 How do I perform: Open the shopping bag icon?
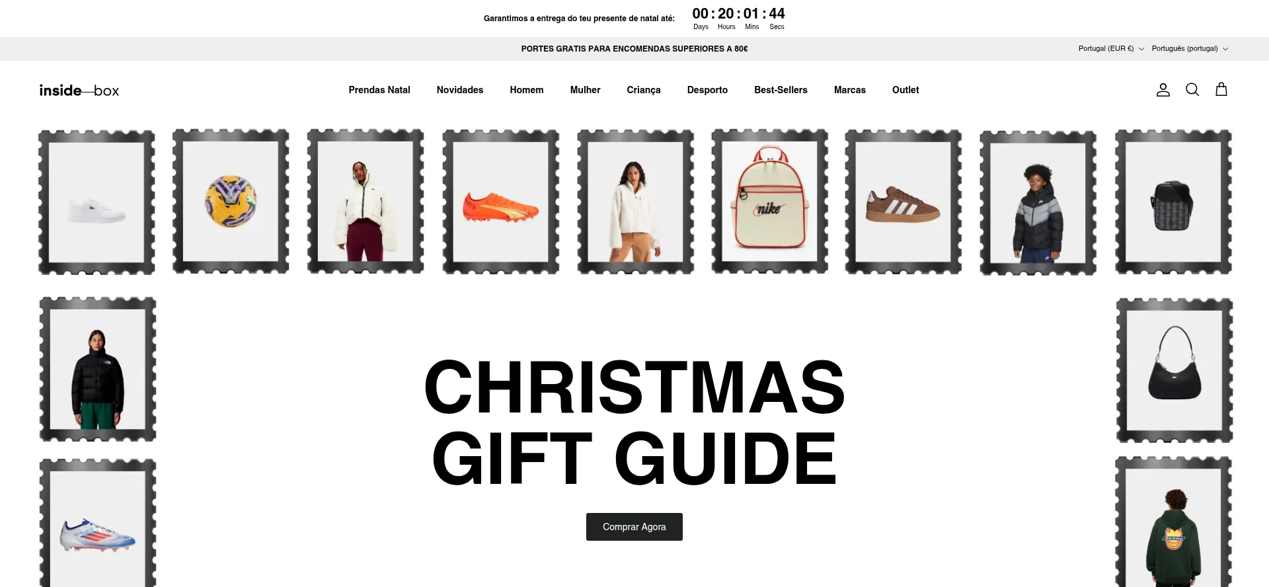coord(1221,90)
